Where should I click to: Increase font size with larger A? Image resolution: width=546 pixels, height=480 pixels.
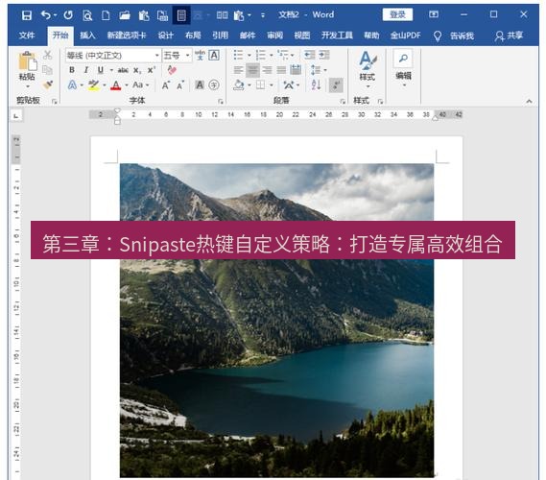pos(166,85)
